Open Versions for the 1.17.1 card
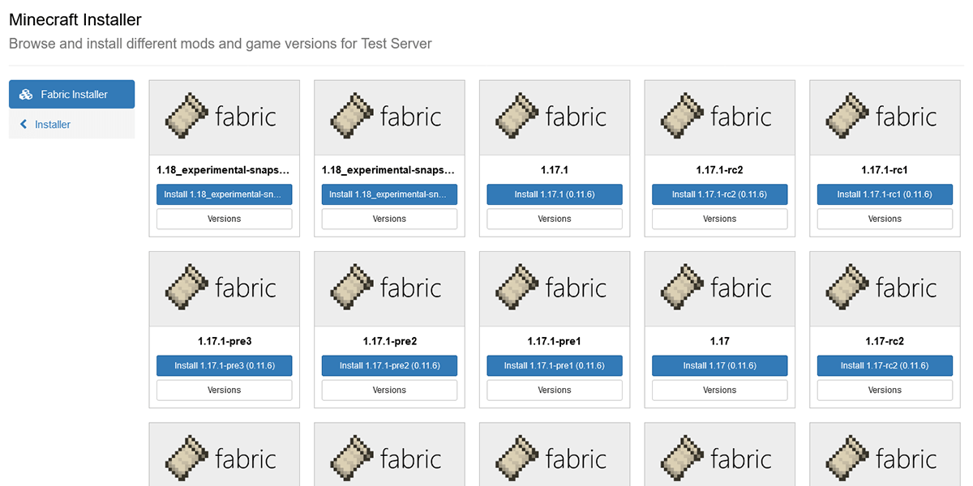Screen dimensions: 973x486 coord(555,219)
